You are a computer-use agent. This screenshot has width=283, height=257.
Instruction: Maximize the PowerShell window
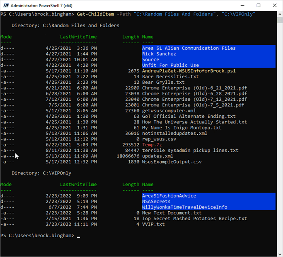tap(258, 6)
